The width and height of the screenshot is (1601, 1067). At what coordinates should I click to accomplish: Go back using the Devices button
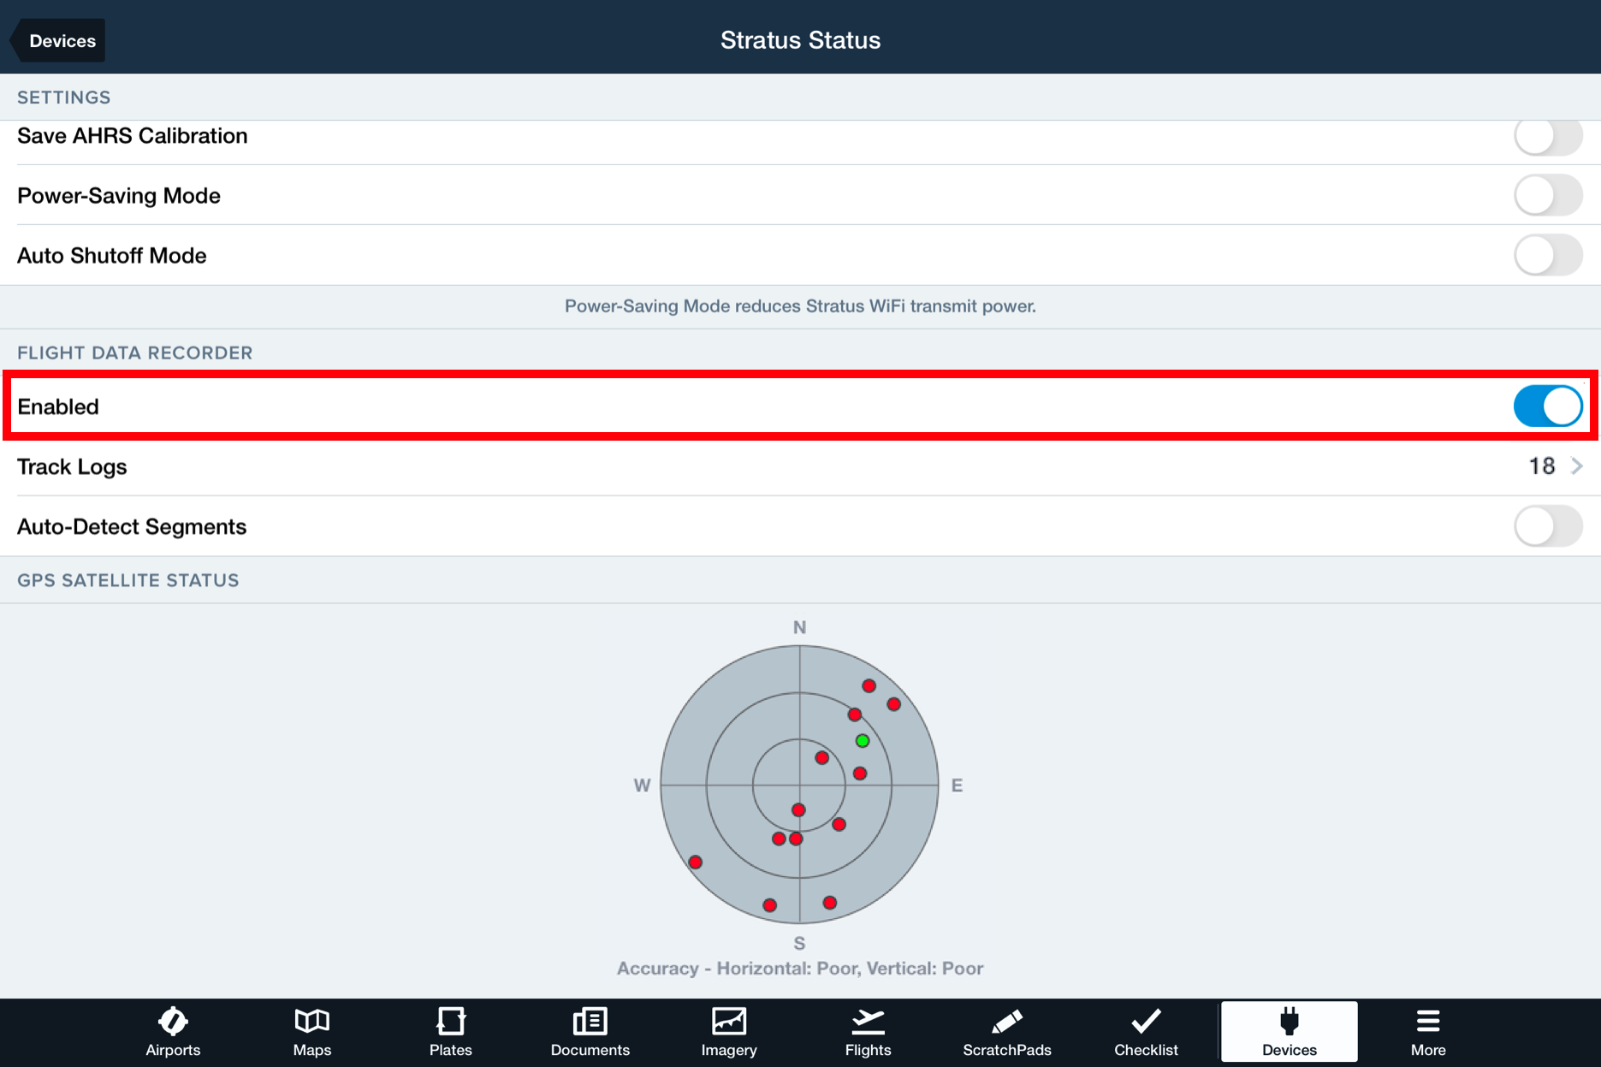pyautogui.click(x=56, y=40)
